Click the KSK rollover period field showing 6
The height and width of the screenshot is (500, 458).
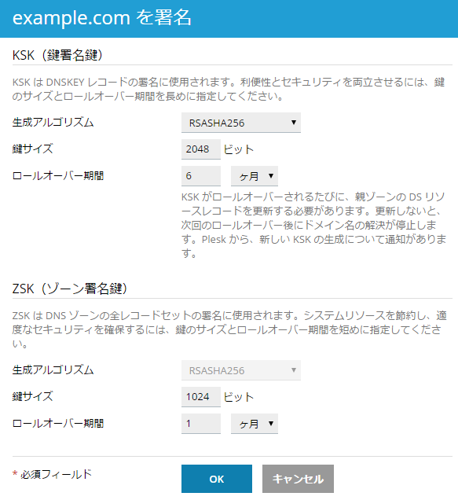tap(201, 175)
